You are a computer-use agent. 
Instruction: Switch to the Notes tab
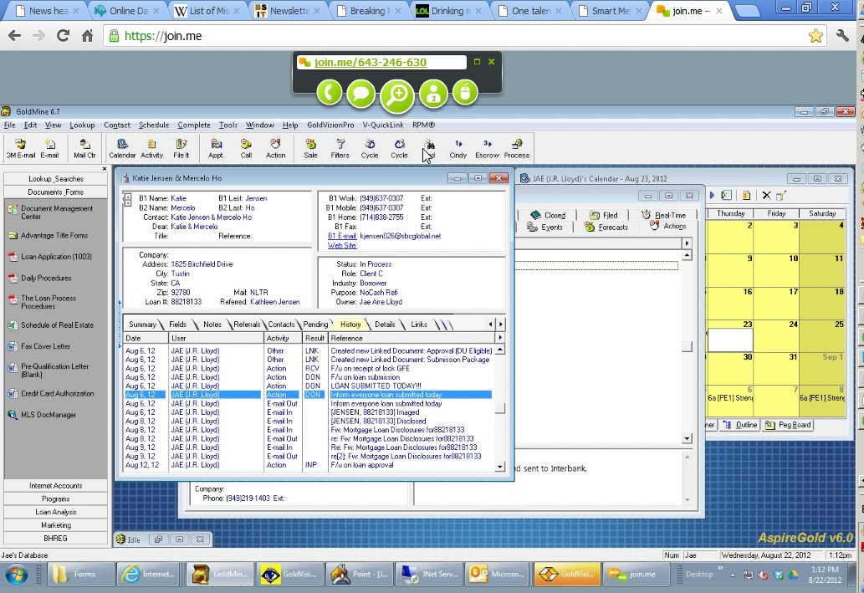212,325
